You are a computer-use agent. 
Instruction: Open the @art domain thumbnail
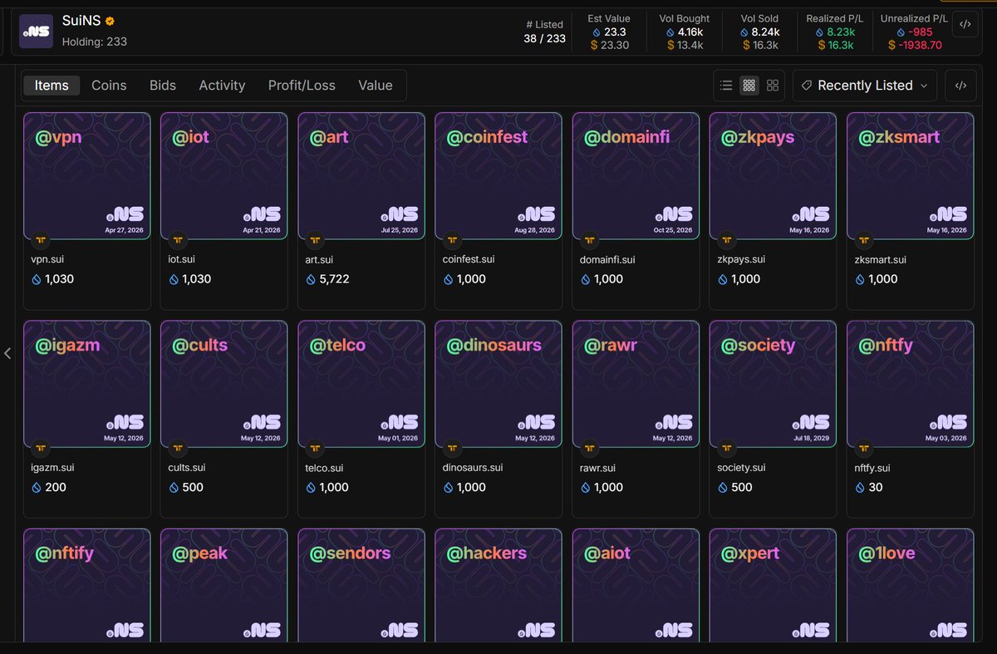[361, 176]
